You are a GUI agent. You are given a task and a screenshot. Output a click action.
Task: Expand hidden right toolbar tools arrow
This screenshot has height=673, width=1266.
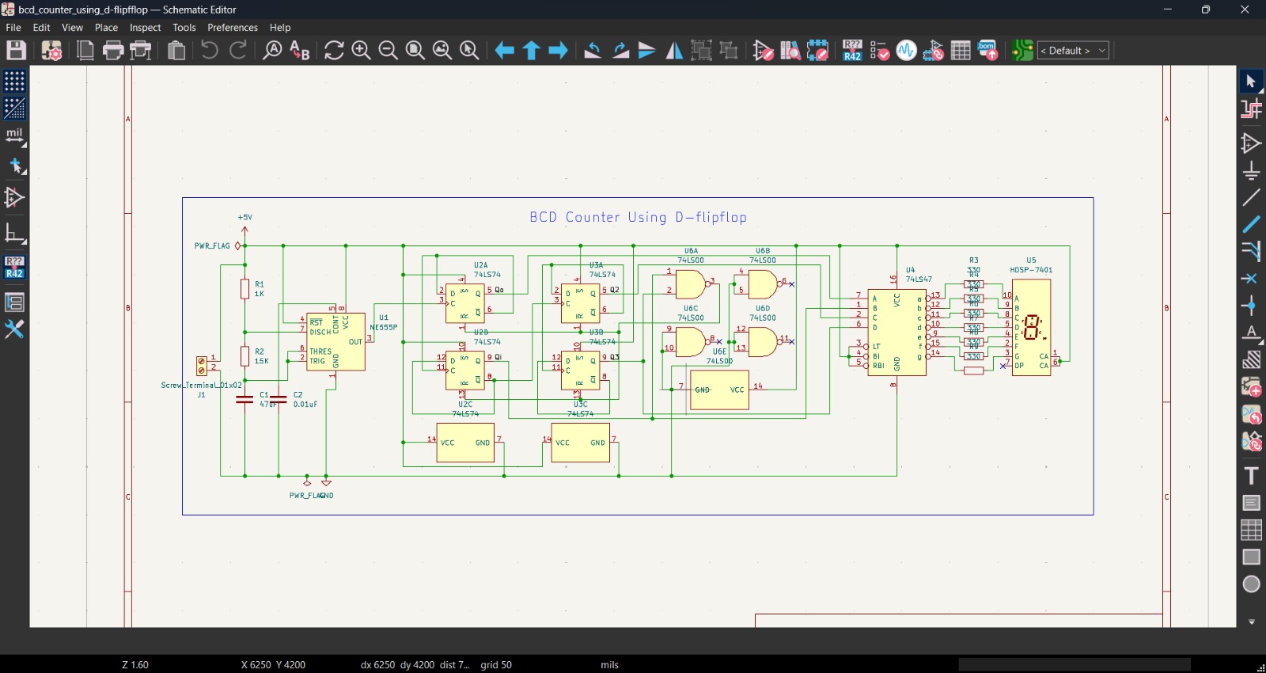click(x=1251, y=622)
